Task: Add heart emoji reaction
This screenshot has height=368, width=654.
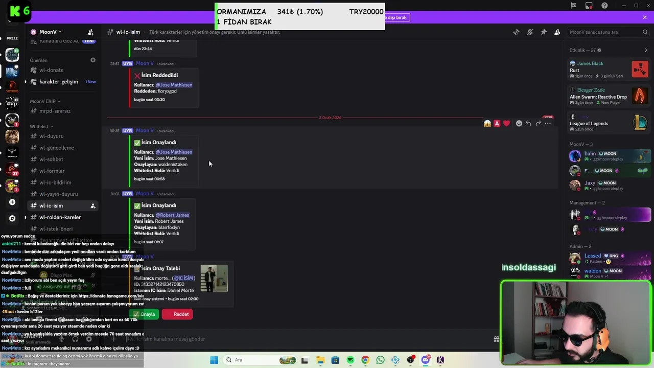Action: [506, 123]
